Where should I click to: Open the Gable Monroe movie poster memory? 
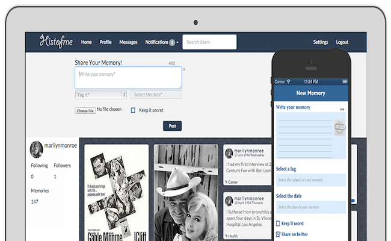117,193
